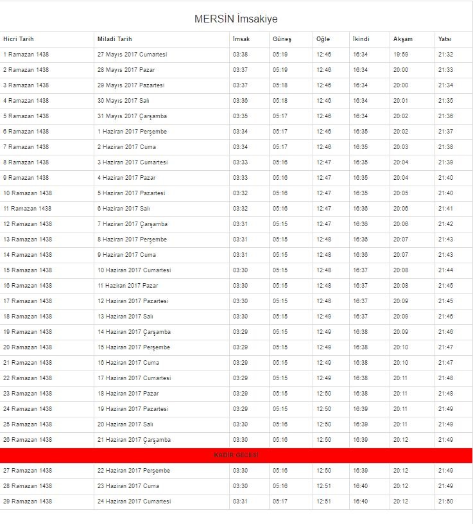This screenshot has height=524, width=473.
Task: Click the Öğle column header
Action: [323, 39]
